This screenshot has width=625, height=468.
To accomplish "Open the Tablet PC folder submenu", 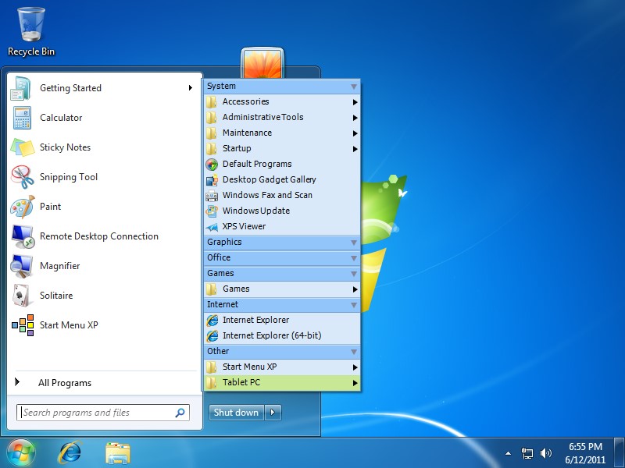I will coord(282,383).
